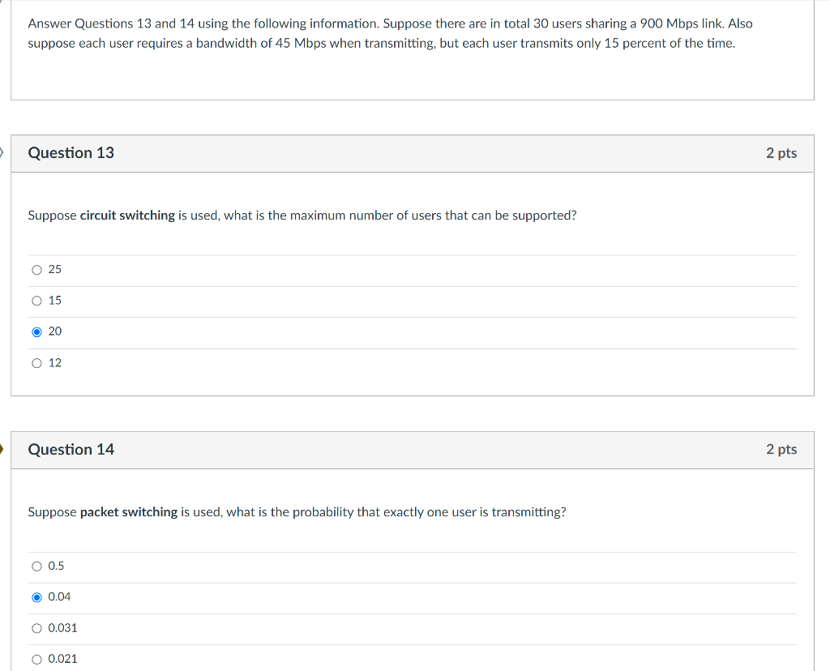Click the 2 pts label on Question 13
This screenshot has height=671, width=830.
(781, 153)
